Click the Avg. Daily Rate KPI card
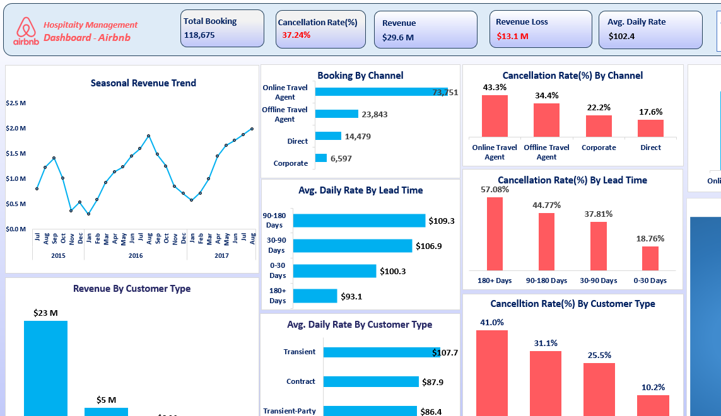Screen dimensions: 721x416 pos(650,30)
